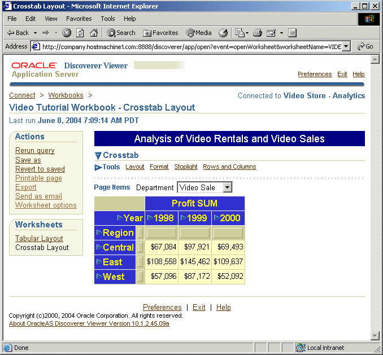The width and height of the screenshot is (383, 355).
Task: Open the Favorites menu
Action: click(x=79, y=19)
